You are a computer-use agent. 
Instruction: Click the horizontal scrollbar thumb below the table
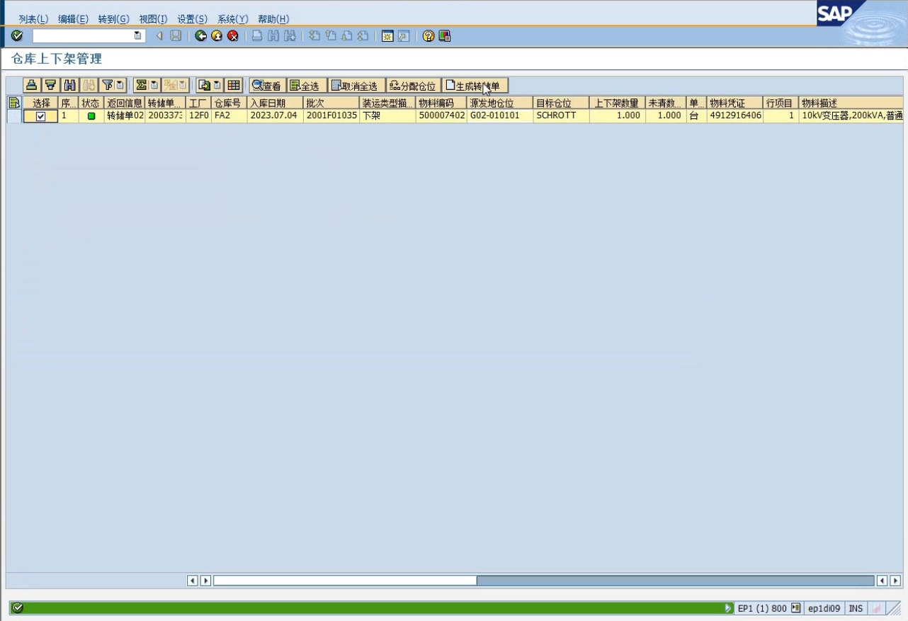345,581
